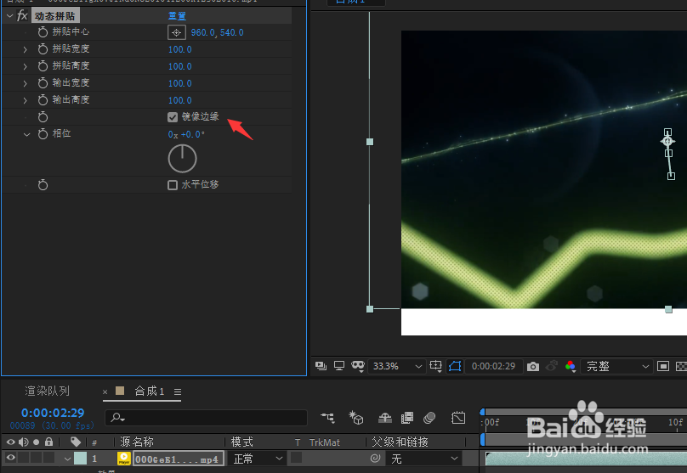
Task: Expand layer 1 properties chevron
Action: 67,459
